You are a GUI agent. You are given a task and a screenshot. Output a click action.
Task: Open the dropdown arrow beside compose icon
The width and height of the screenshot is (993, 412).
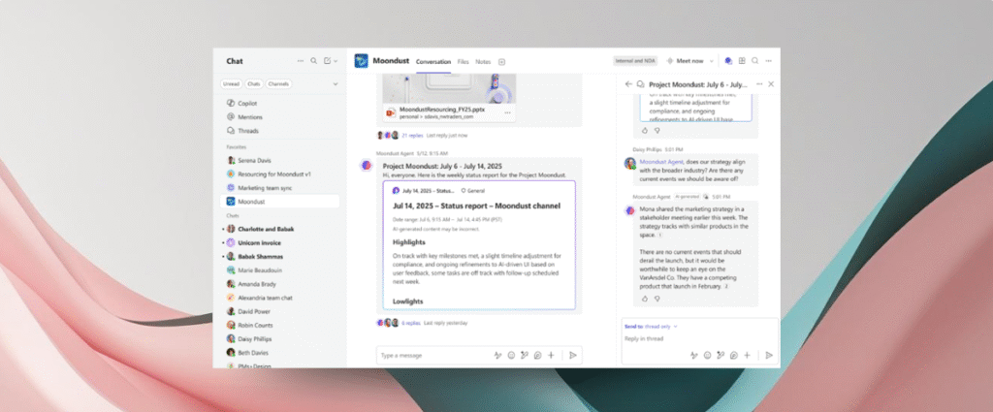pos(336,61)
